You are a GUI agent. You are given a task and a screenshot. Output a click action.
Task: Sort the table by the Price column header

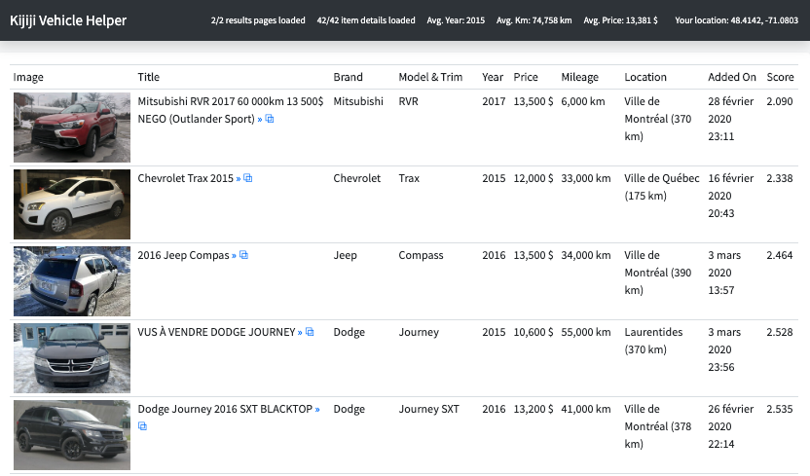[x=525, y=77]
